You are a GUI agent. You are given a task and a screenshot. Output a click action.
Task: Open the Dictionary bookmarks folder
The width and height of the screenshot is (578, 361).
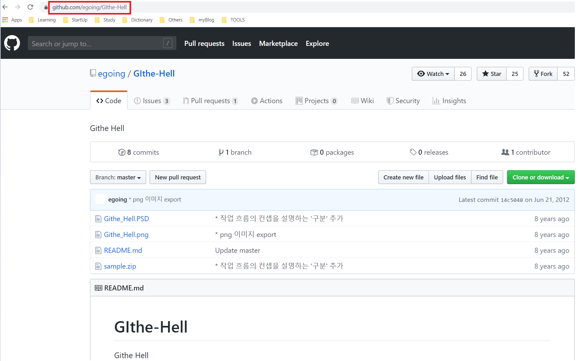coord(137,20)
